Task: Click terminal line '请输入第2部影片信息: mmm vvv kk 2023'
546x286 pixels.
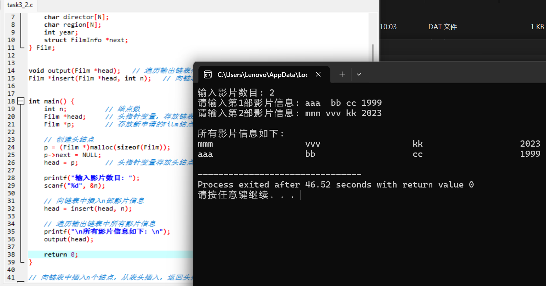Action: click(289, 113)
